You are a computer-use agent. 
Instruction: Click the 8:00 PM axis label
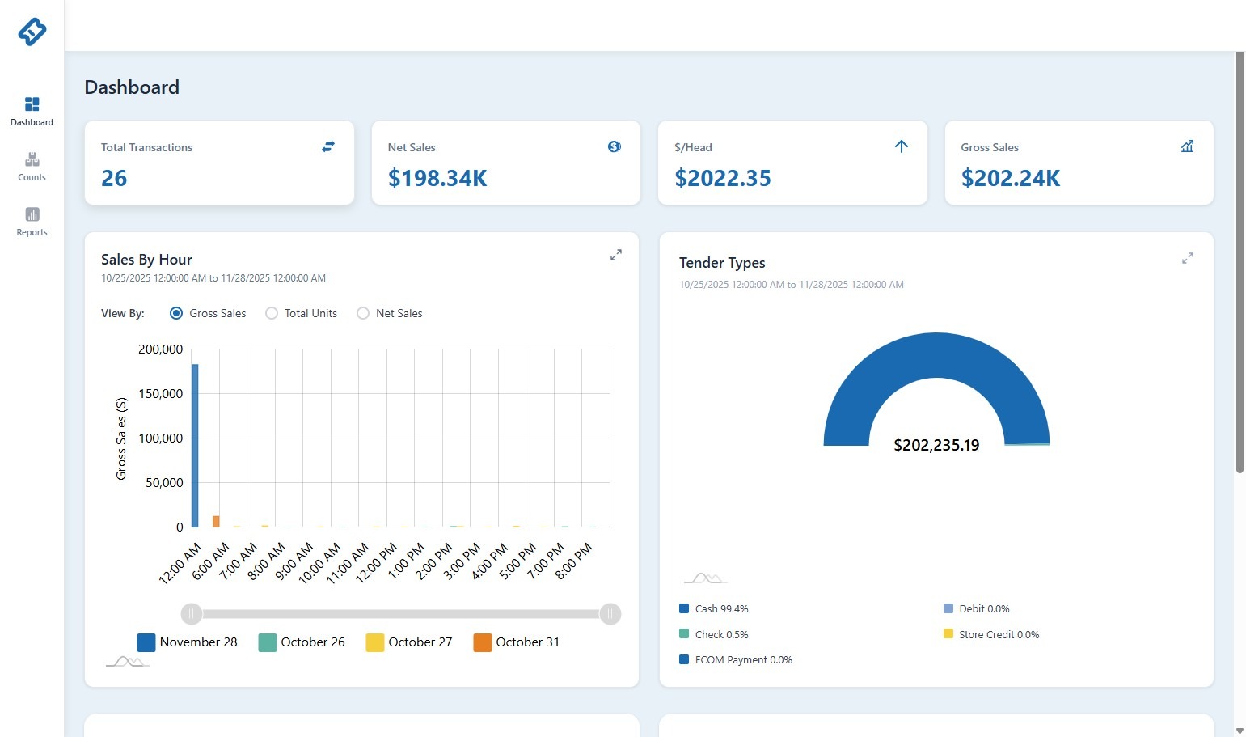coord(574,561)
